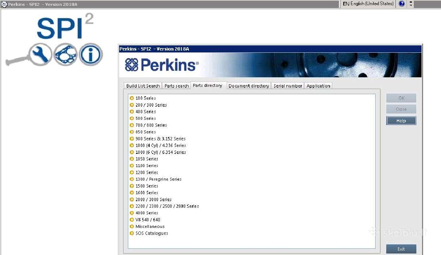The image size is (441, 255).
Task: Select the '400 Series' text label
Action: (x=146, y=112)
